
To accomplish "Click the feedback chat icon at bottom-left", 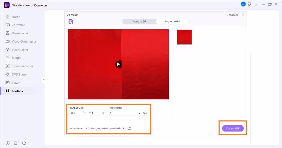I will pyautogui.click(x=24, y=143).
